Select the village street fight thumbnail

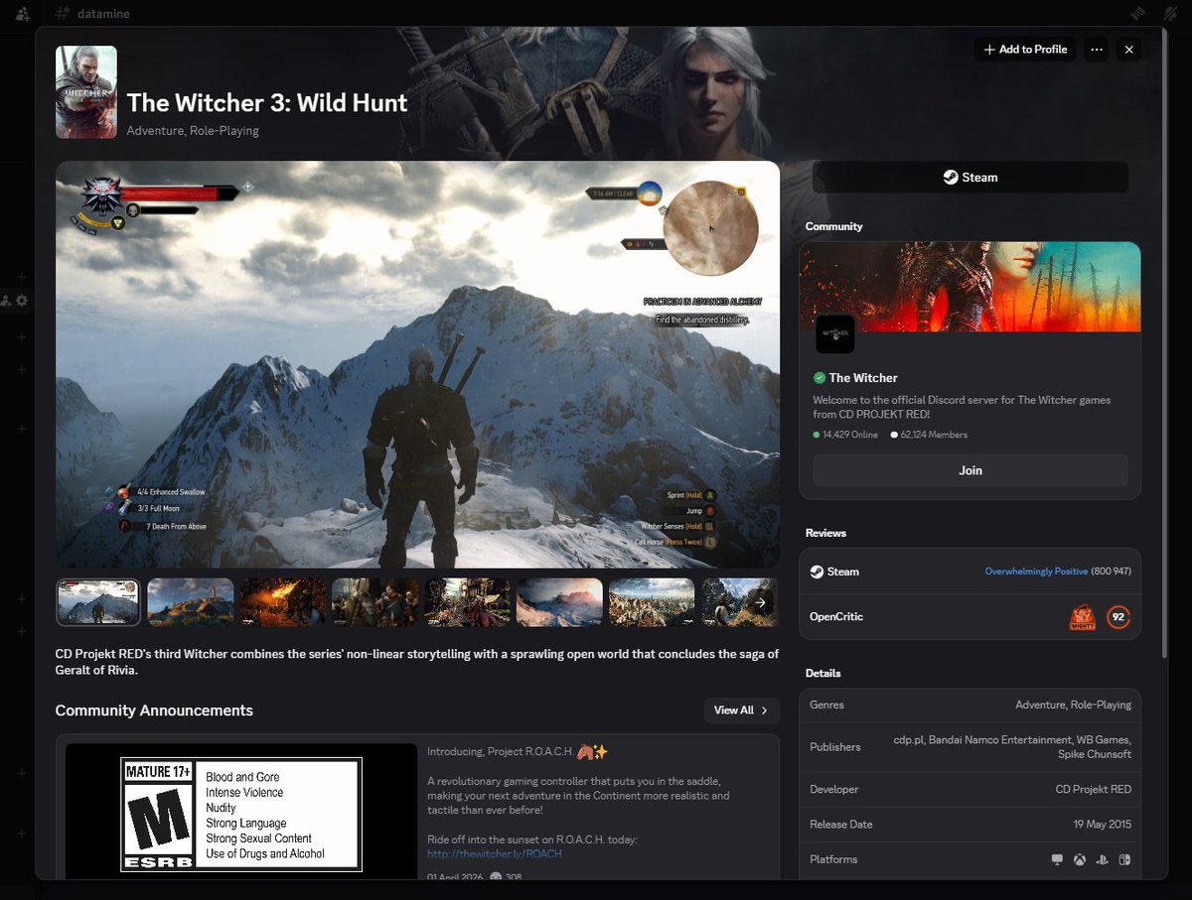[468, 602]
